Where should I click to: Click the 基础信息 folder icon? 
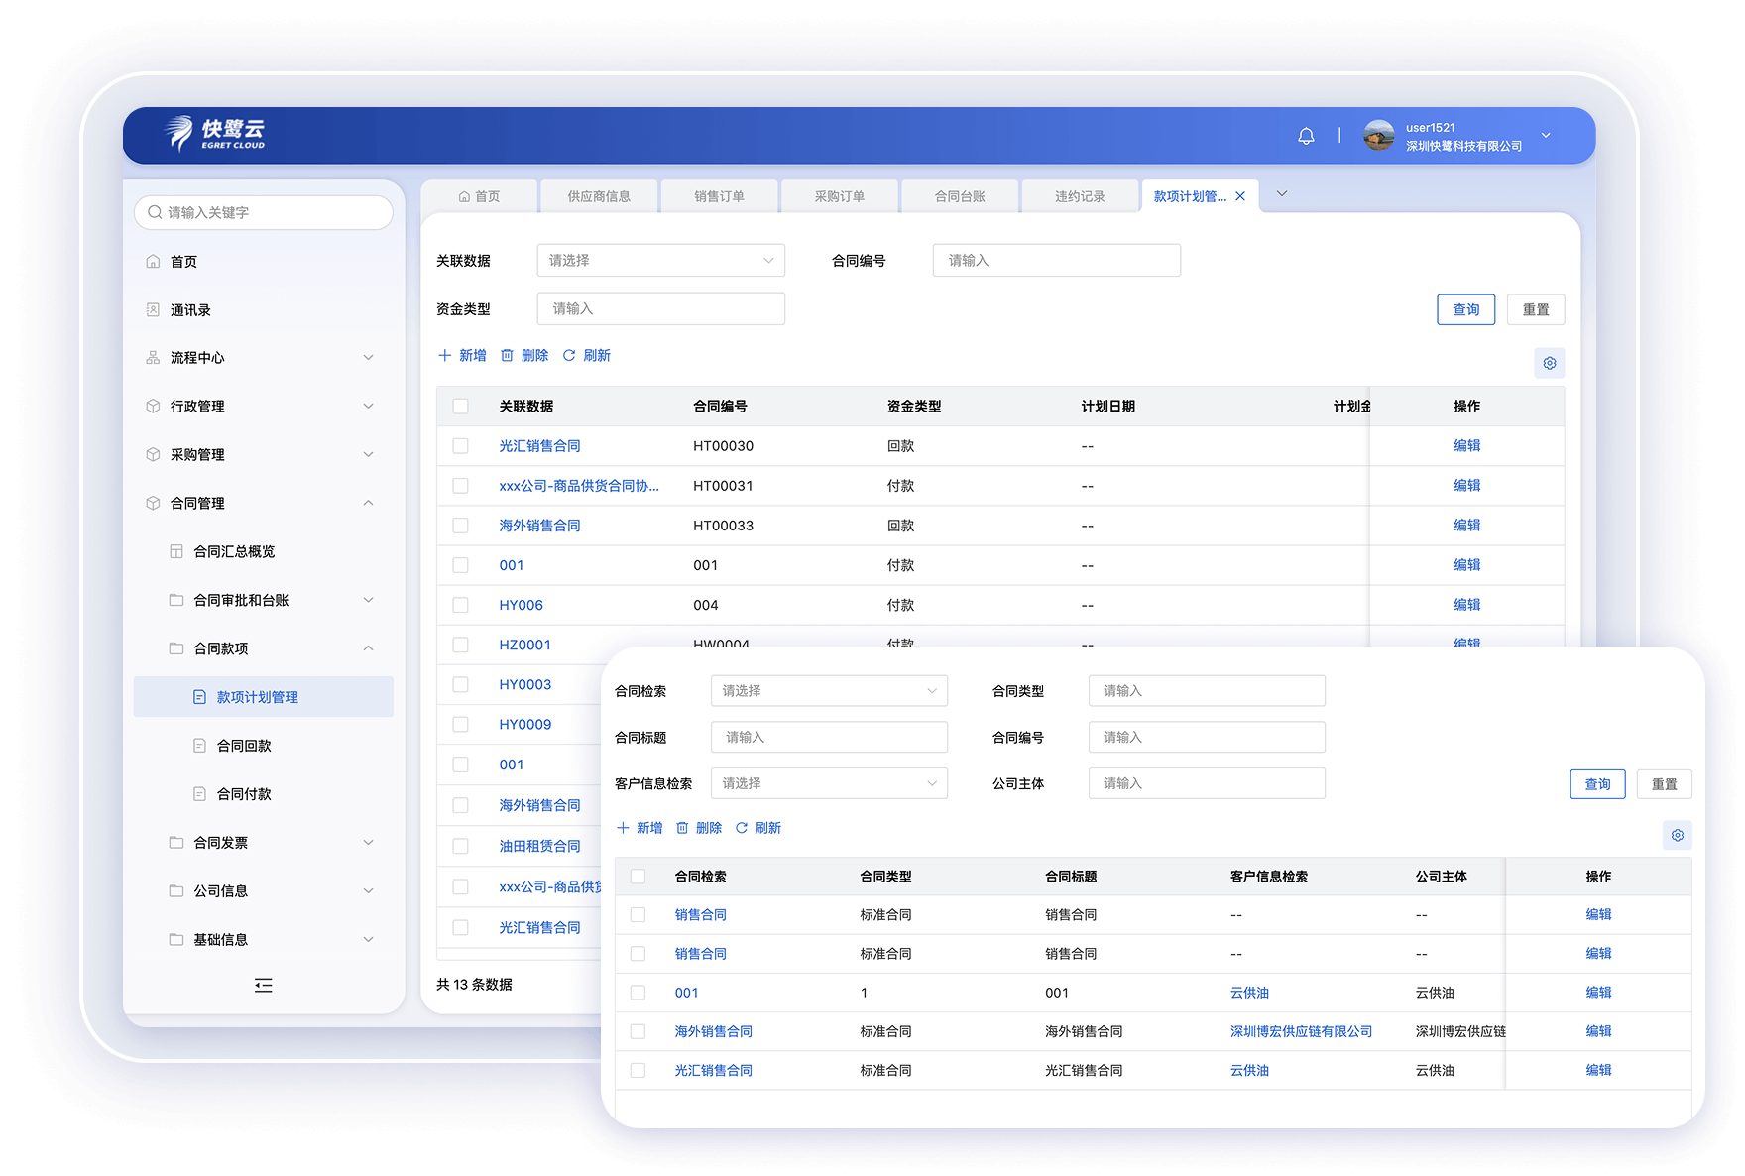click(x=176, y=941)
